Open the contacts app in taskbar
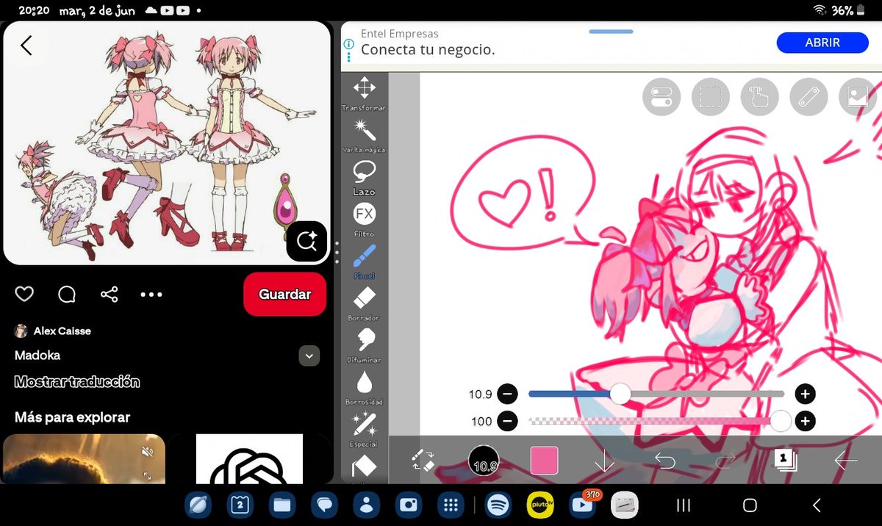Image resolution: width=882 pixels, height=526 pixels. (366, 505)
